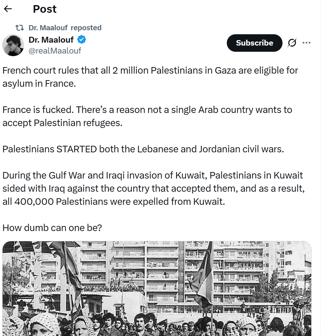
Task: Click the word "reposted" in the repost line
Action: coord(86,28)
